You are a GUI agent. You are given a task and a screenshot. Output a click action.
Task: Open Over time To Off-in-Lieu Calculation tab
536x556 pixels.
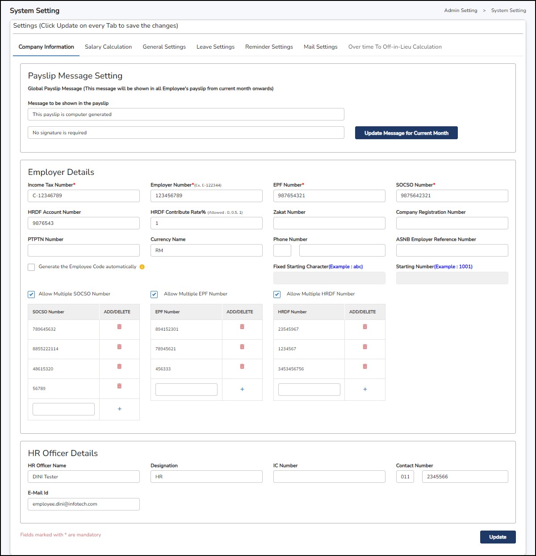(395, 47)
